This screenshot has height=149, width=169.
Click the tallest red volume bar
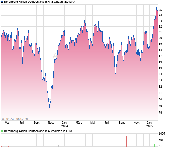(127, 141)
